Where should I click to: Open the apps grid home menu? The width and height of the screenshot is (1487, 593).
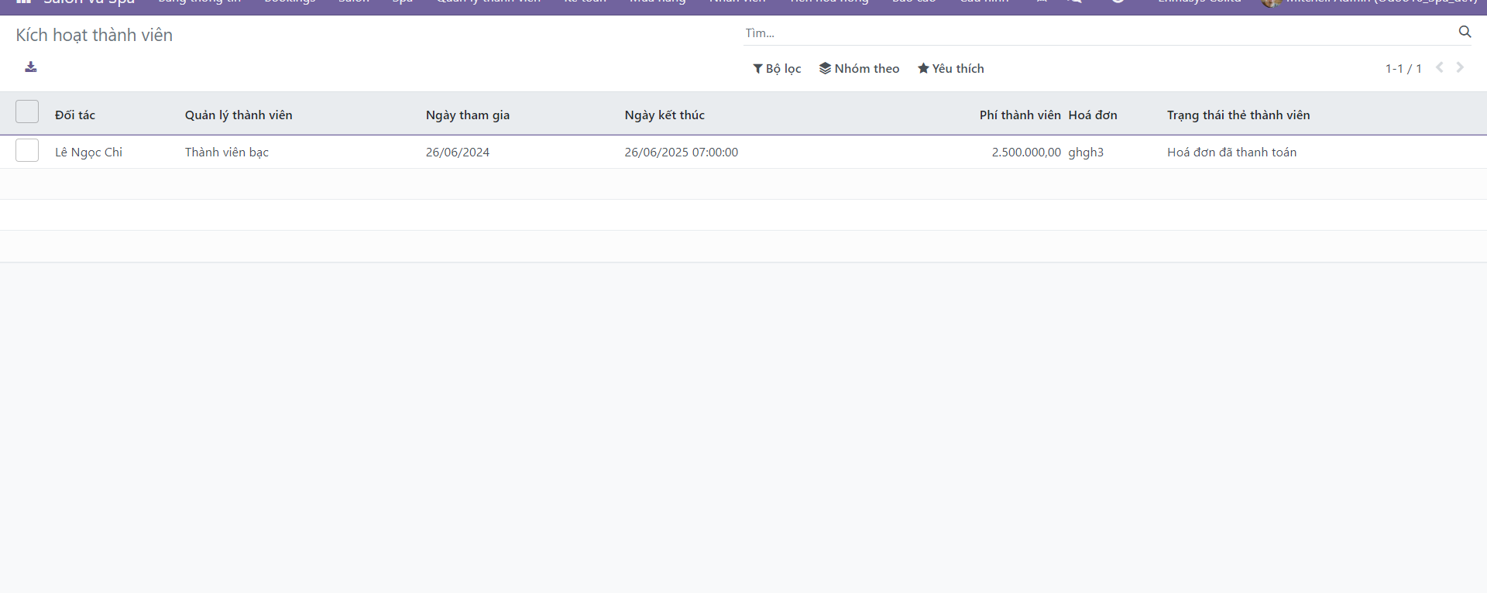23,2
